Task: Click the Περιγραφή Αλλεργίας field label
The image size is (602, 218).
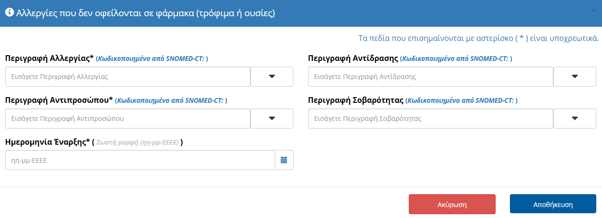Action: point(49,59)
